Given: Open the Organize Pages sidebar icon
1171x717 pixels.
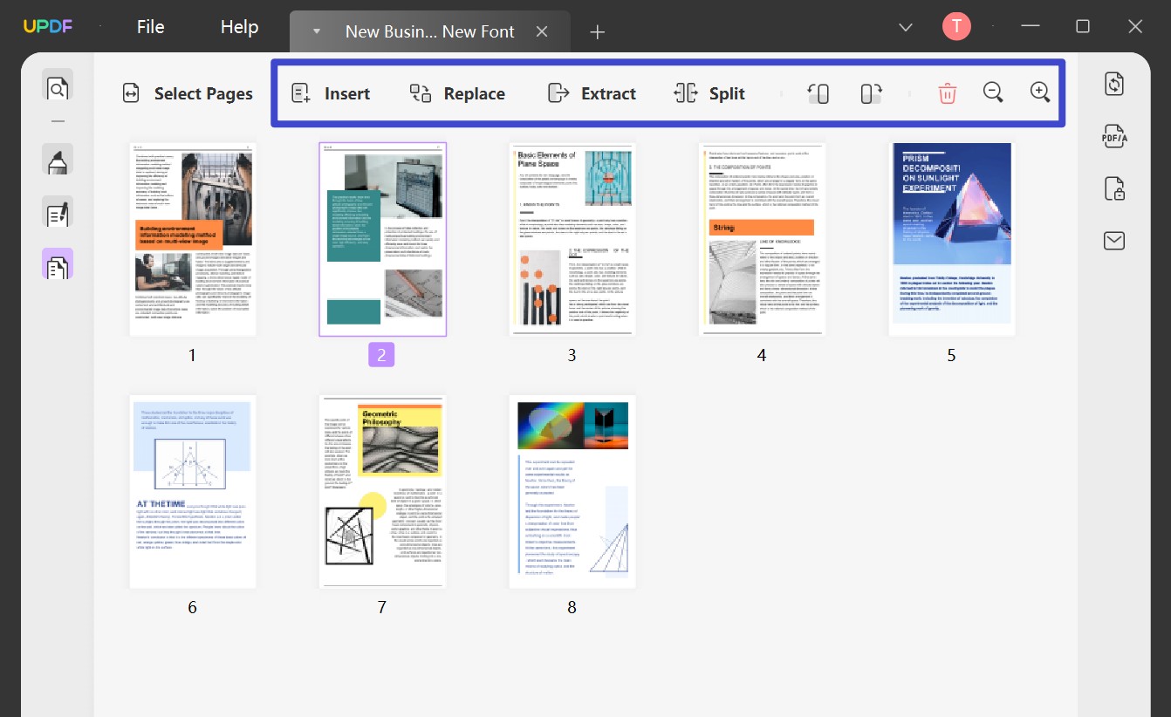Looking at the screenshot, I should click(58, 265).
